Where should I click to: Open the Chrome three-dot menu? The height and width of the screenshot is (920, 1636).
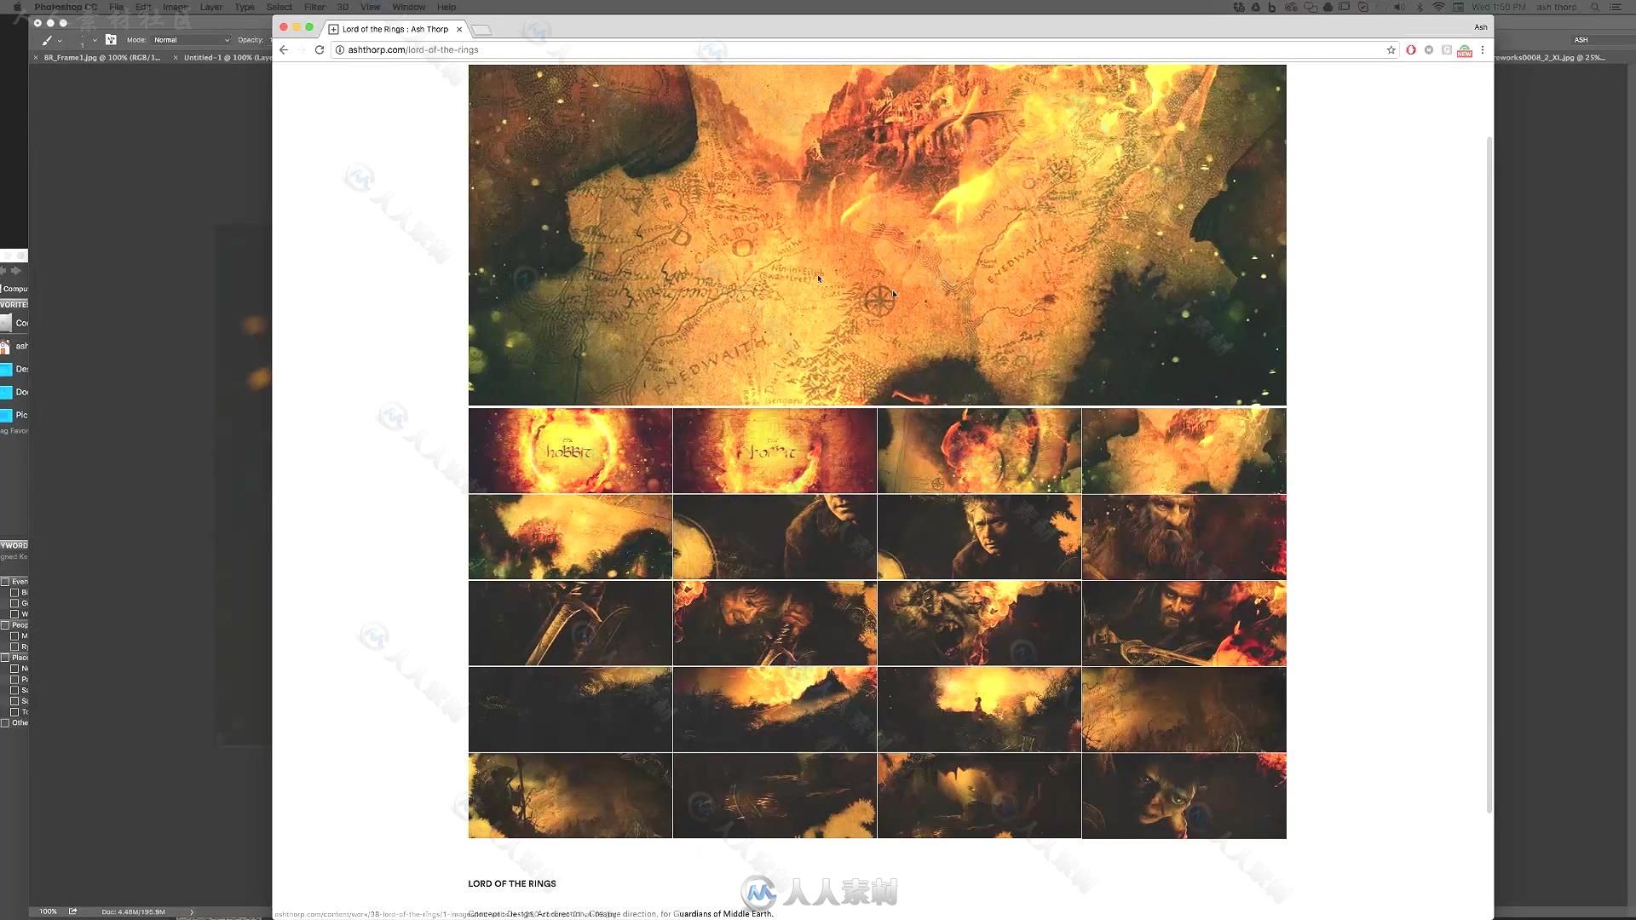1483,49
